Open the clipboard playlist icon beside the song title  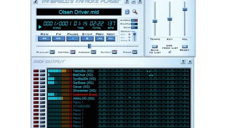coord(127,12)
